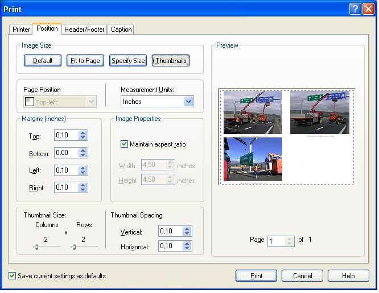The image size is (379, 293).
Task: Select the Caption tab
Action: [x=121, y=30]
